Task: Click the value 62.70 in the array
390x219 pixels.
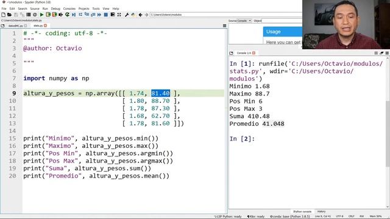Action: point(160,116)
